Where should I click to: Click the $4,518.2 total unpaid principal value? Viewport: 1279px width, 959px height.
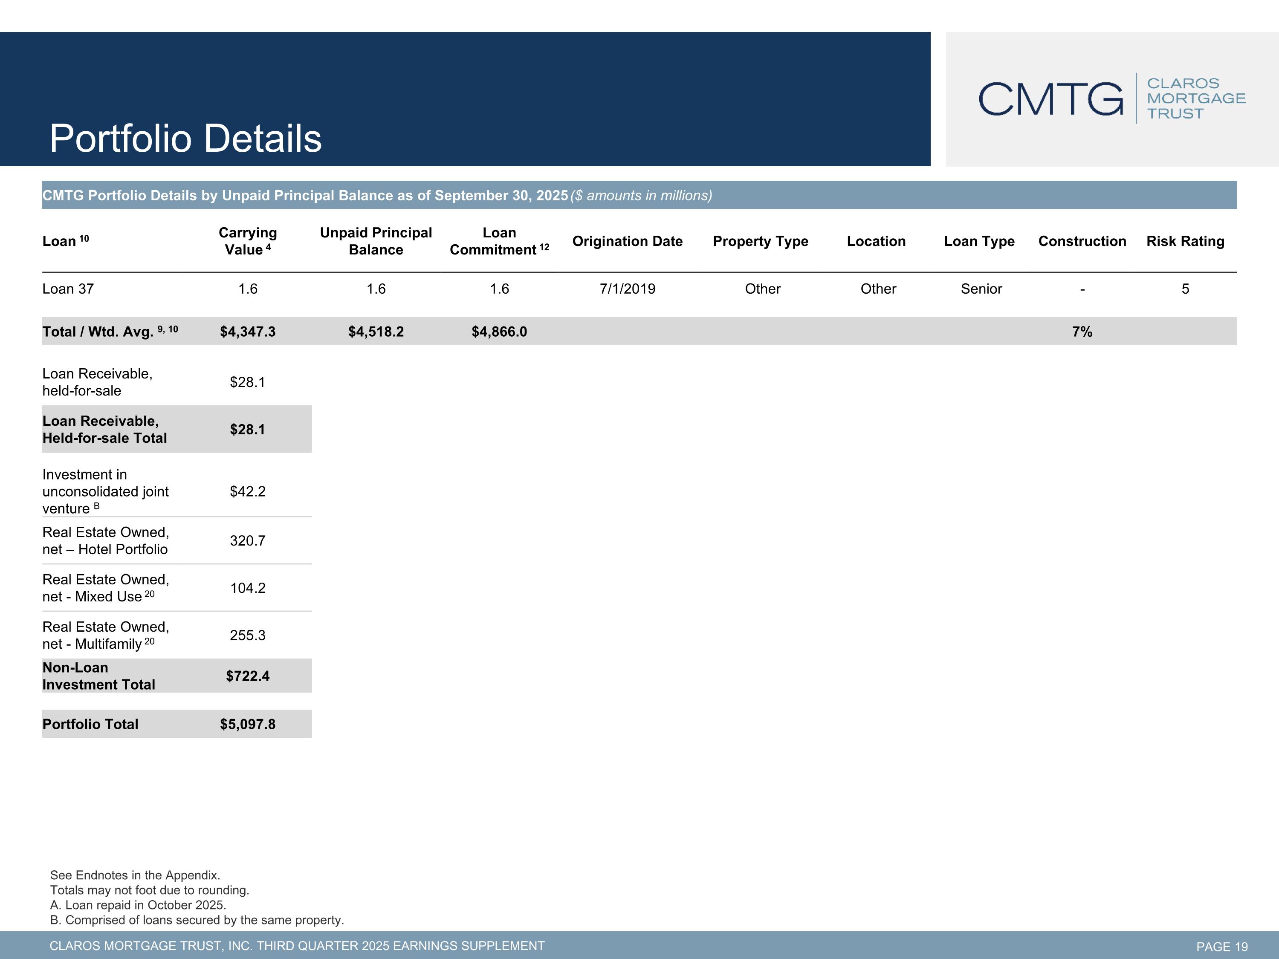[x=376, y=332]
